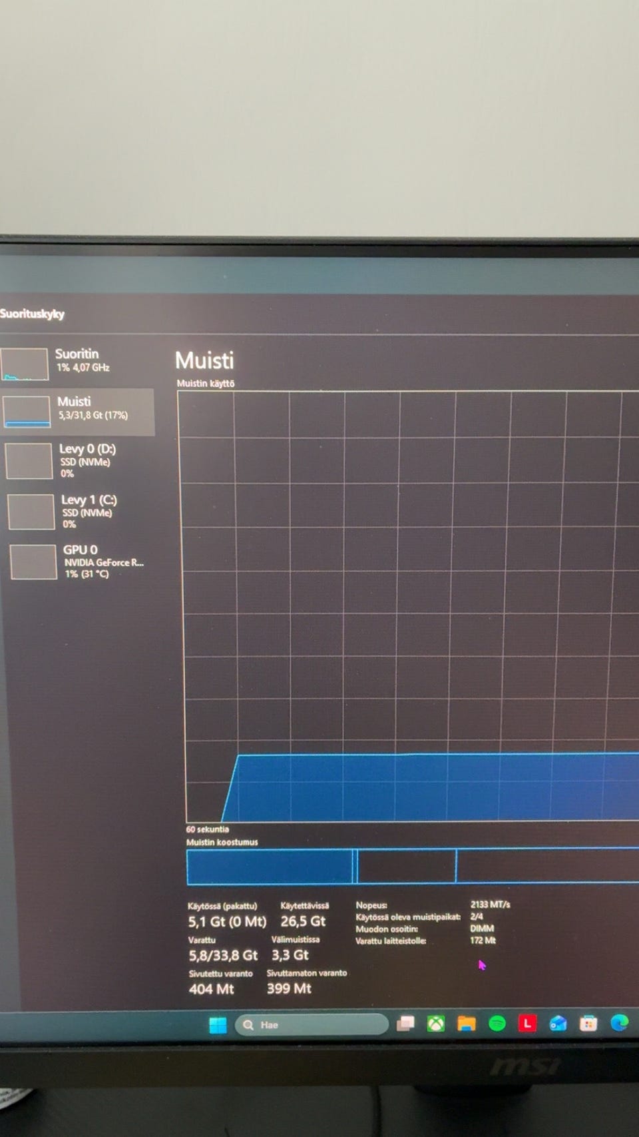The width and height of the screenshot is (639, 1137).
Task: Click the Suorituskyky heading text
Action: coord(32,314)
